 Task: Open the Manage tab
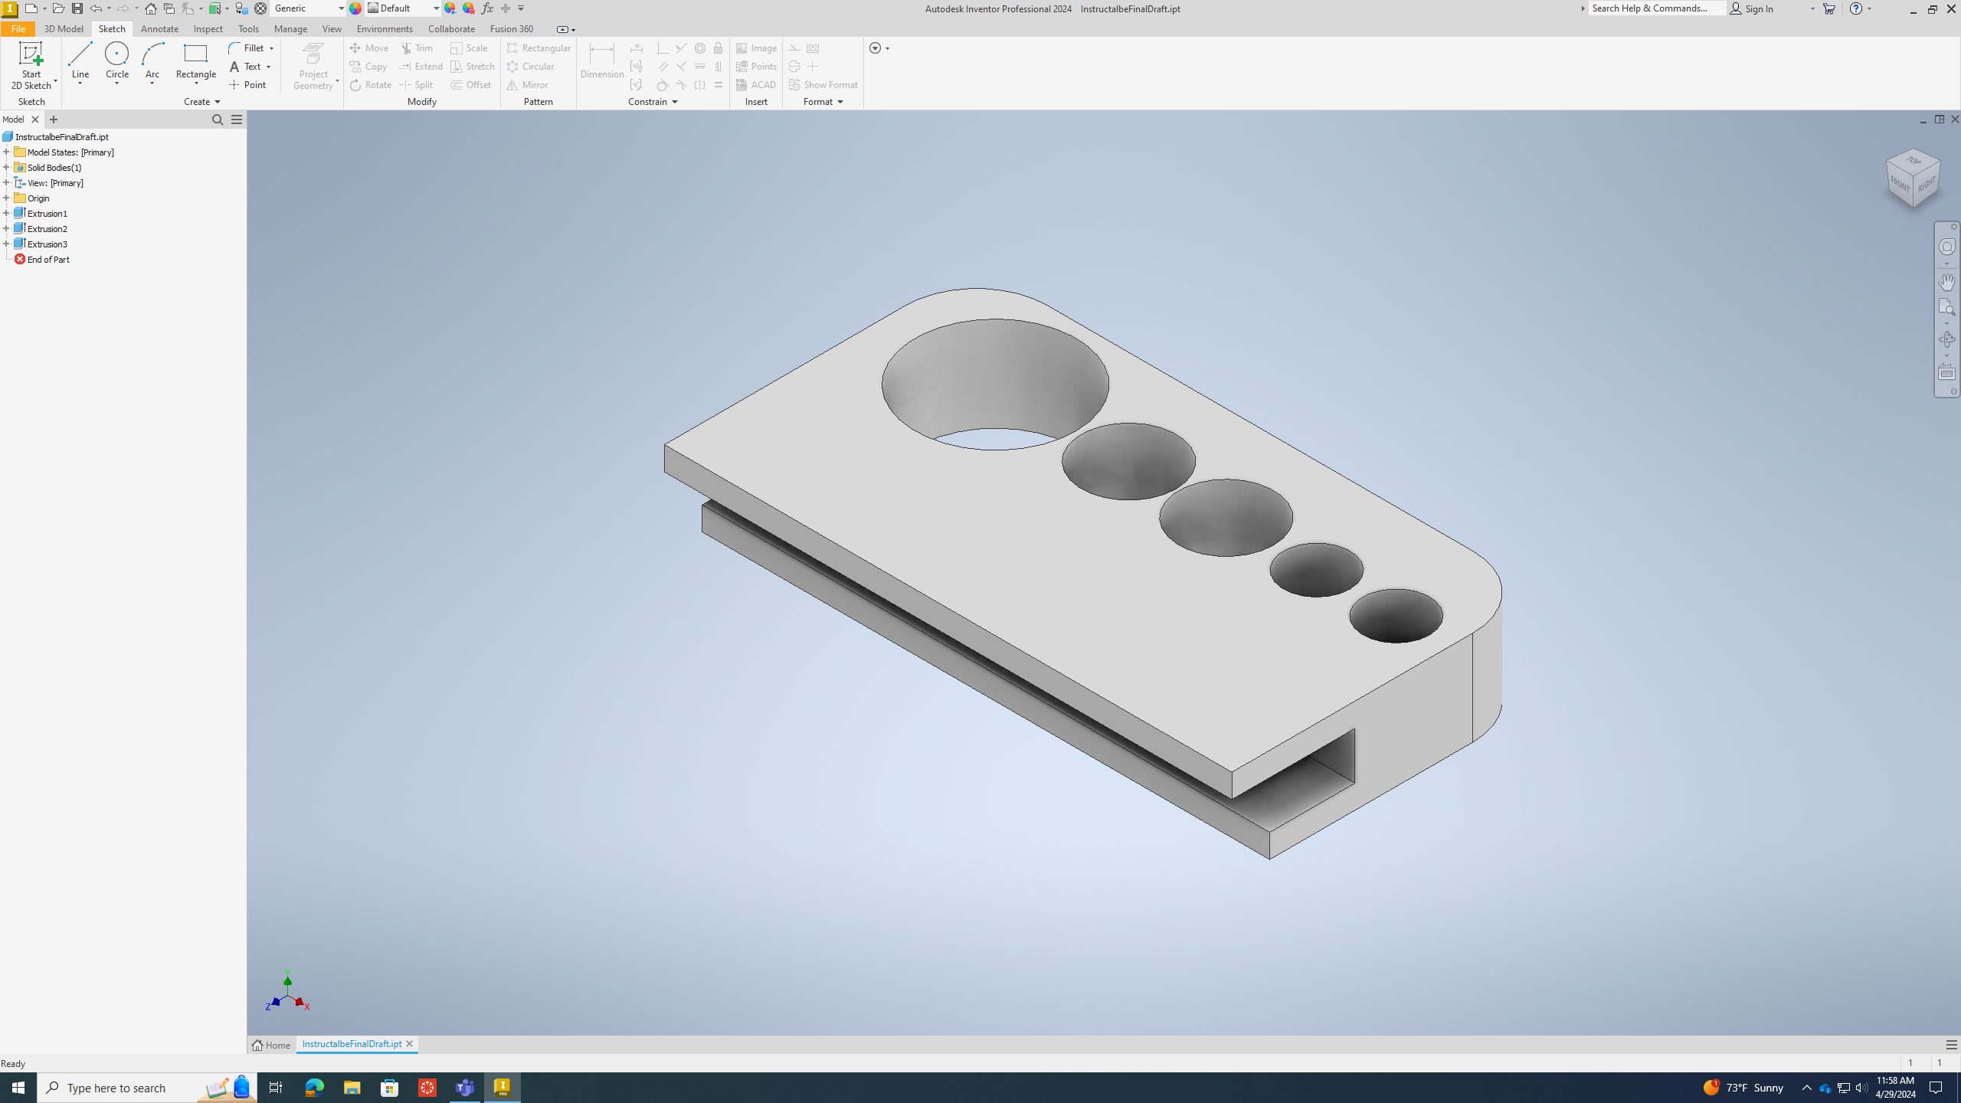click(x=290, y=29)
